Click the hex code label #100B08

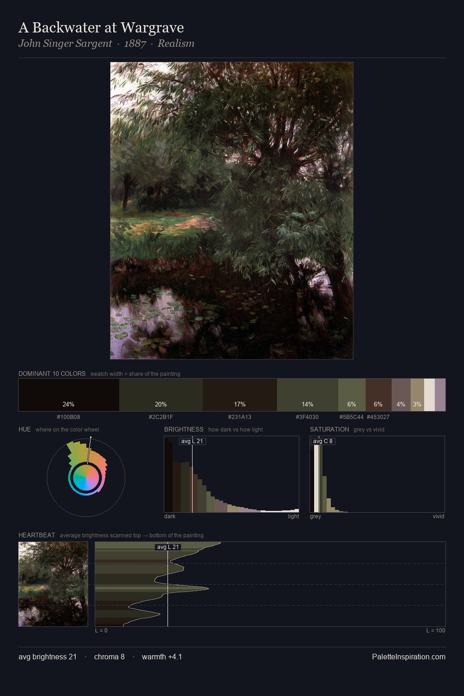coord(69,417)
